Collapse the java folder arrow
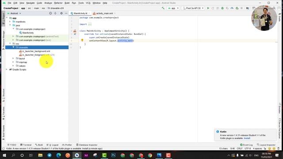 pyautogui.click(x=10, y=25)
